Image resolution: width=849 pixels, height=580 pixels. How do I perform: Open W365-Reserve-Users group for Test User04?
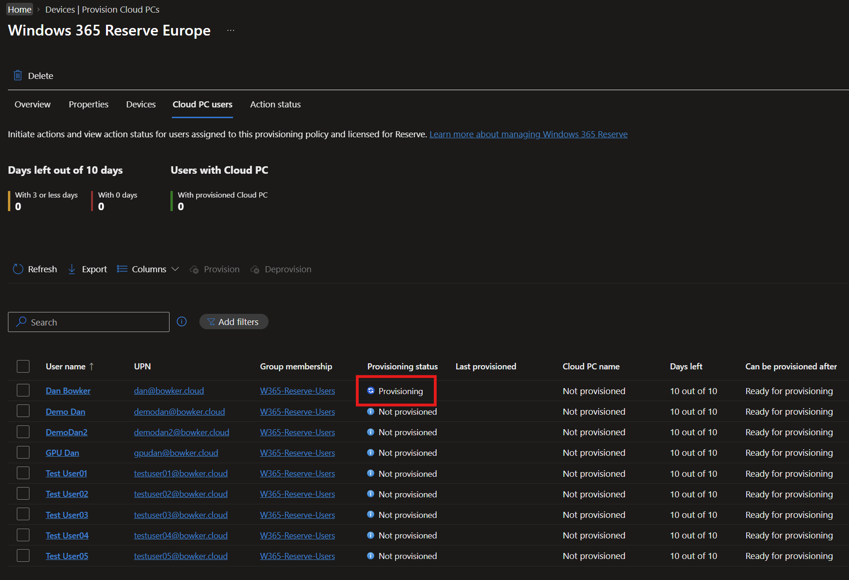pyautogui.click(x=297, y=536)
